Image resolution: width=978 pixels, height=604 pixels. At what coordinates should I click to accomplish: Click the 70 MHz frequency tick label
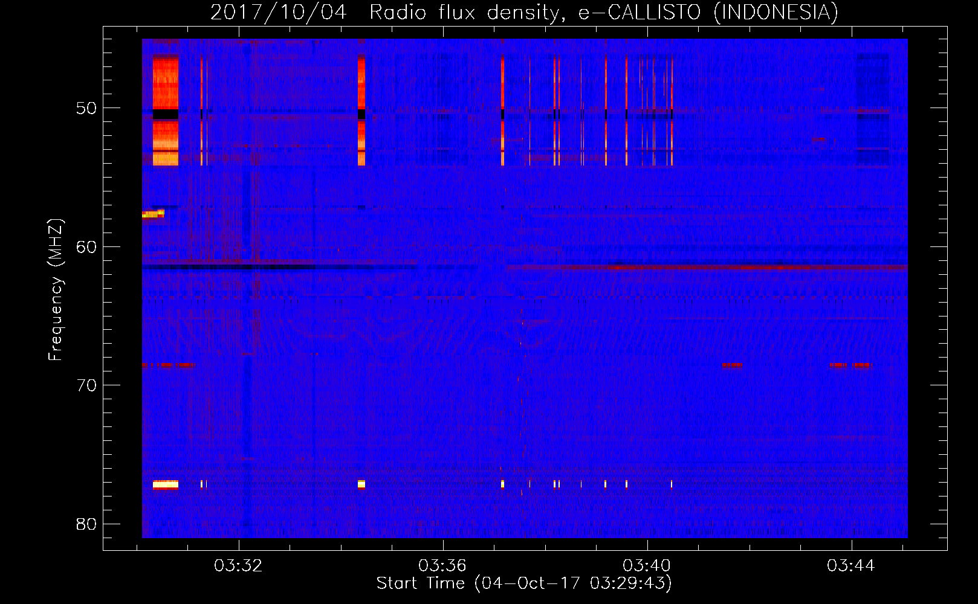click(86, 385)
